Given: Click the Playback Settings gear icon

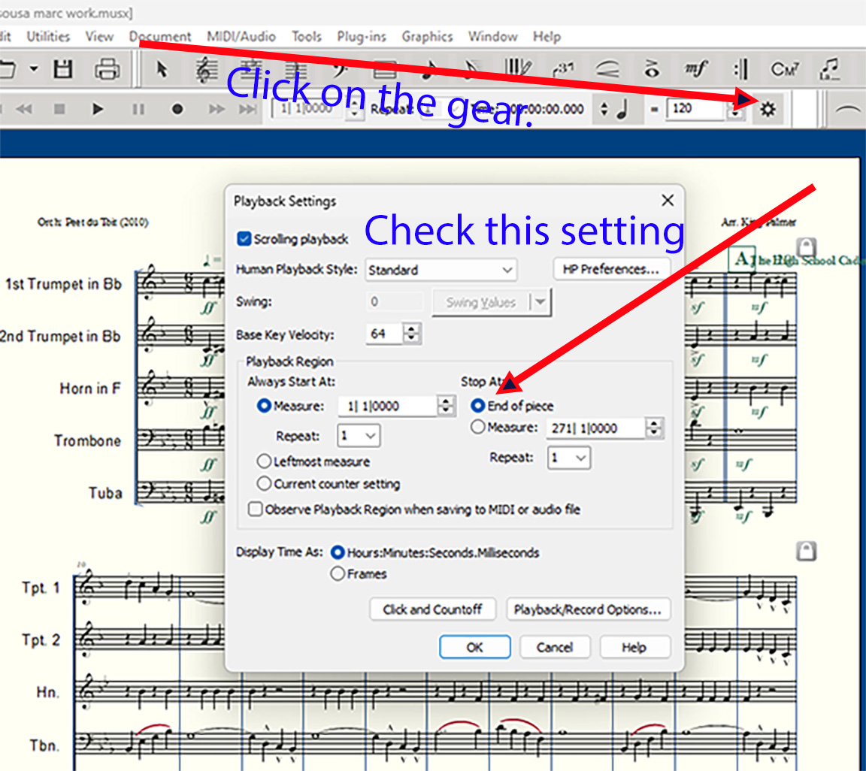Looking at the screenshot, I should click(767, 110).
